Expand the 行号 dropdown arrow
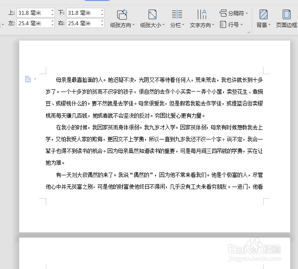This screenshot has height=269, width=298. point(241,25)
